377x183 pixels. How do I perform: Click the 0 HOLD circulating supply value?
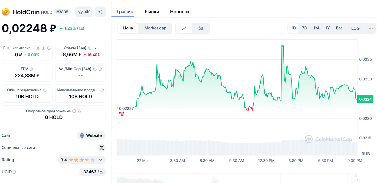[x=54, y=117]
